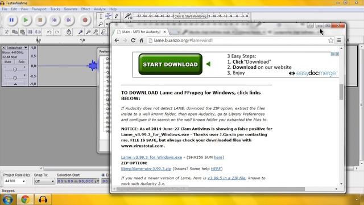Paste audio using the Paste icon

[x=23, y=32]
